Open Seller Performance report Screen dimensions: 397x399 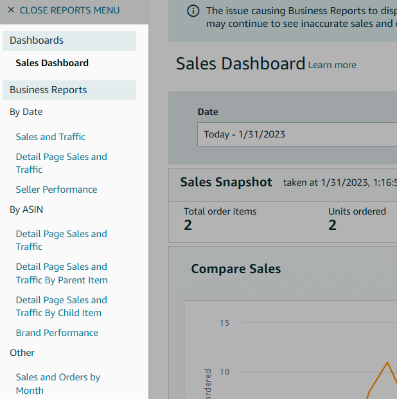pos(57,190)
